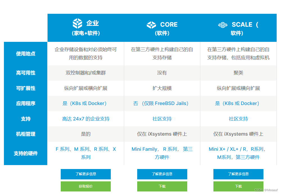The height and width of the screenshot is (194, 282).
Task: Click 了解更多信息 under the SCALE column
Action: 238,174
